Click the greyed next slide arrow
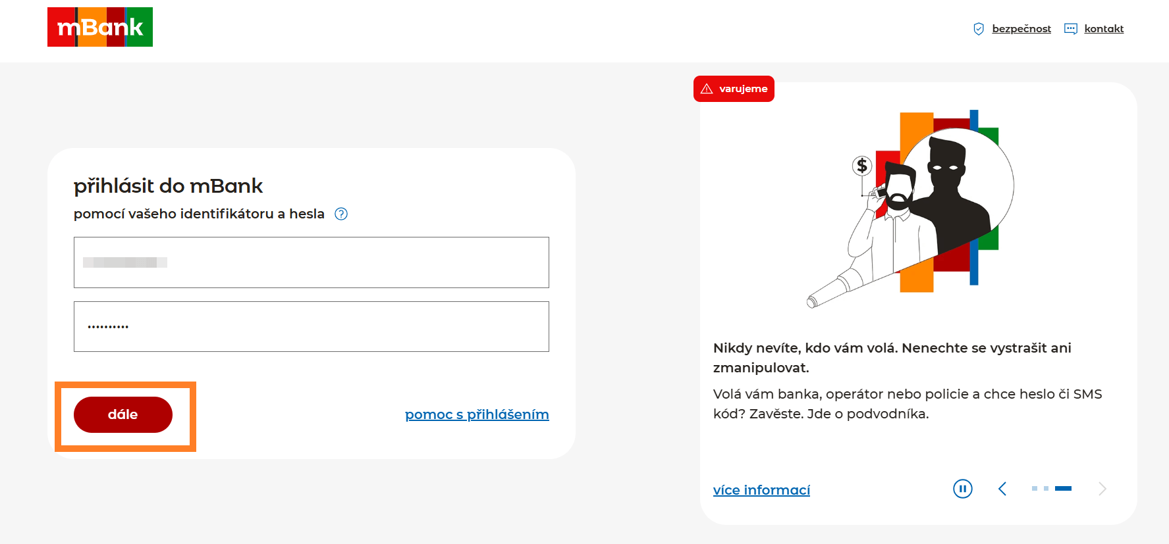1169x544 pixels. (1102, 489)
